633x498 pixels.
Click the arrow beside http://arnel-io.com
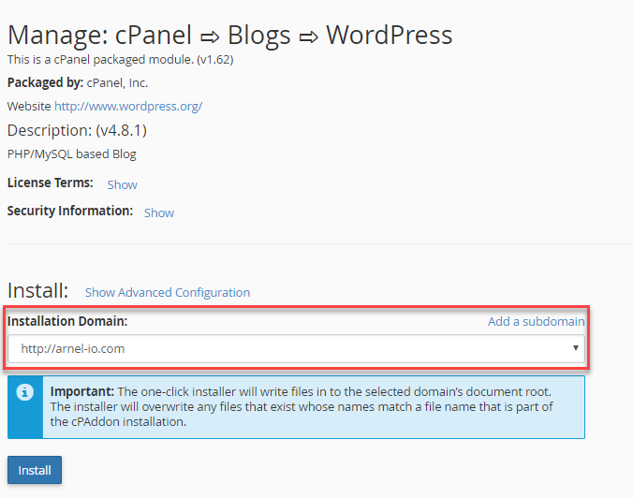[x=575, y=349]
